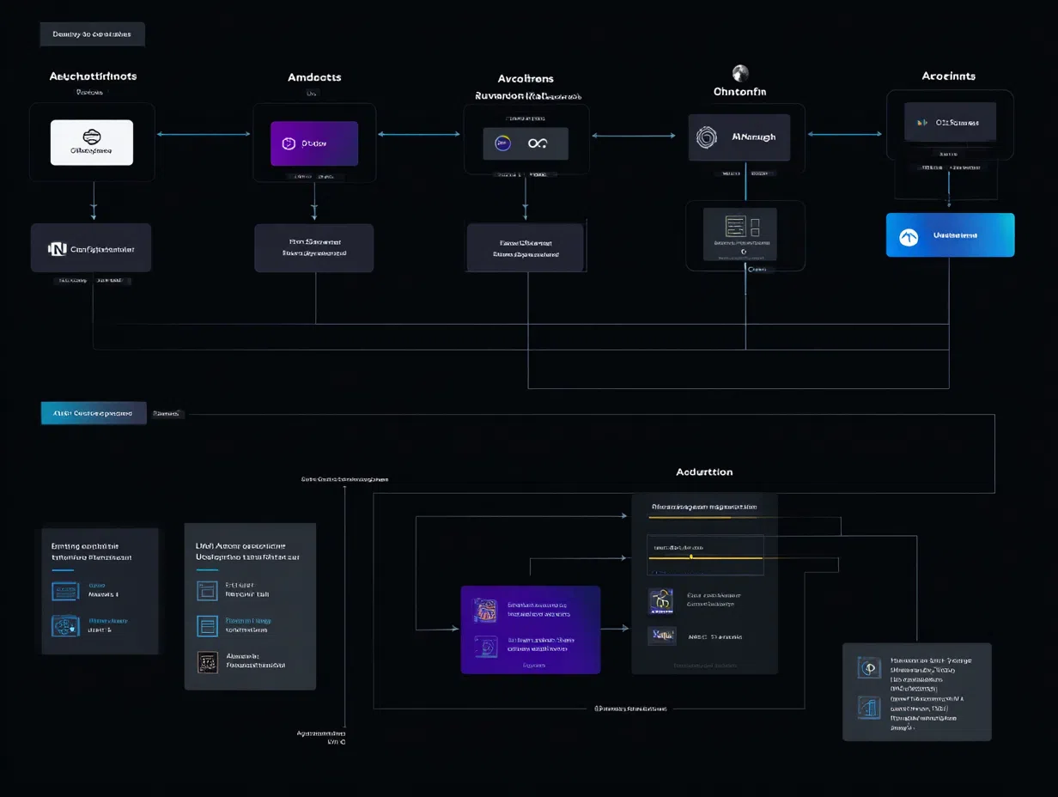Click the circled P icon in the gray info panel
The width and height of the screenshot is (1058, 797).
click(x=869, y=669)
